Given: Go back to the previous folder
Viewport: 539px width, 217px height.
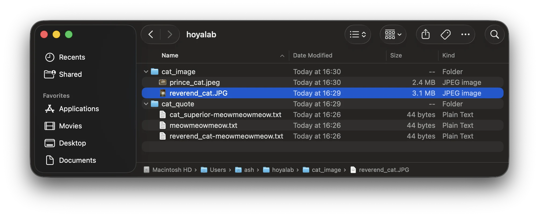Looking at the screenshot, I should 151,34.
